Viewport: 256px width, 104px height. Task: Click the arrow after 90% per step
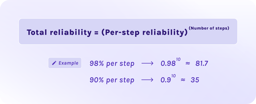pos(147,80)
